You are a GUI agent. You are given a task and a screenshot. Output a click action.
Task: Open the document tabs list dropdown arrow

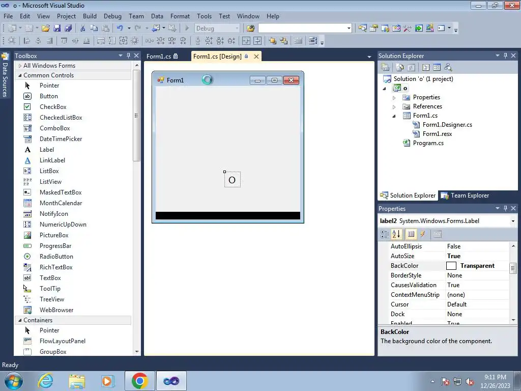coord(369,57)
